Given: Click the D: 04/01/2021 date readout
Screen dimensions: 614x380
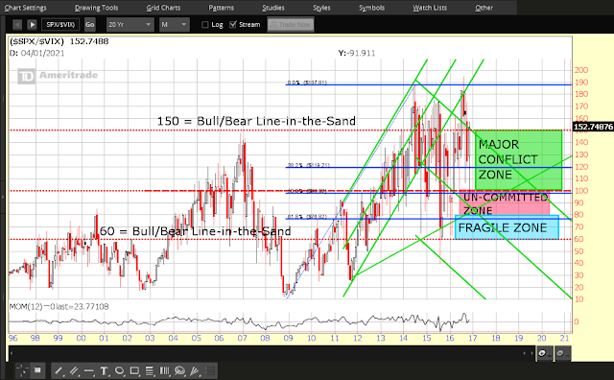Looking at the screenshot, I should coord(36,53).
